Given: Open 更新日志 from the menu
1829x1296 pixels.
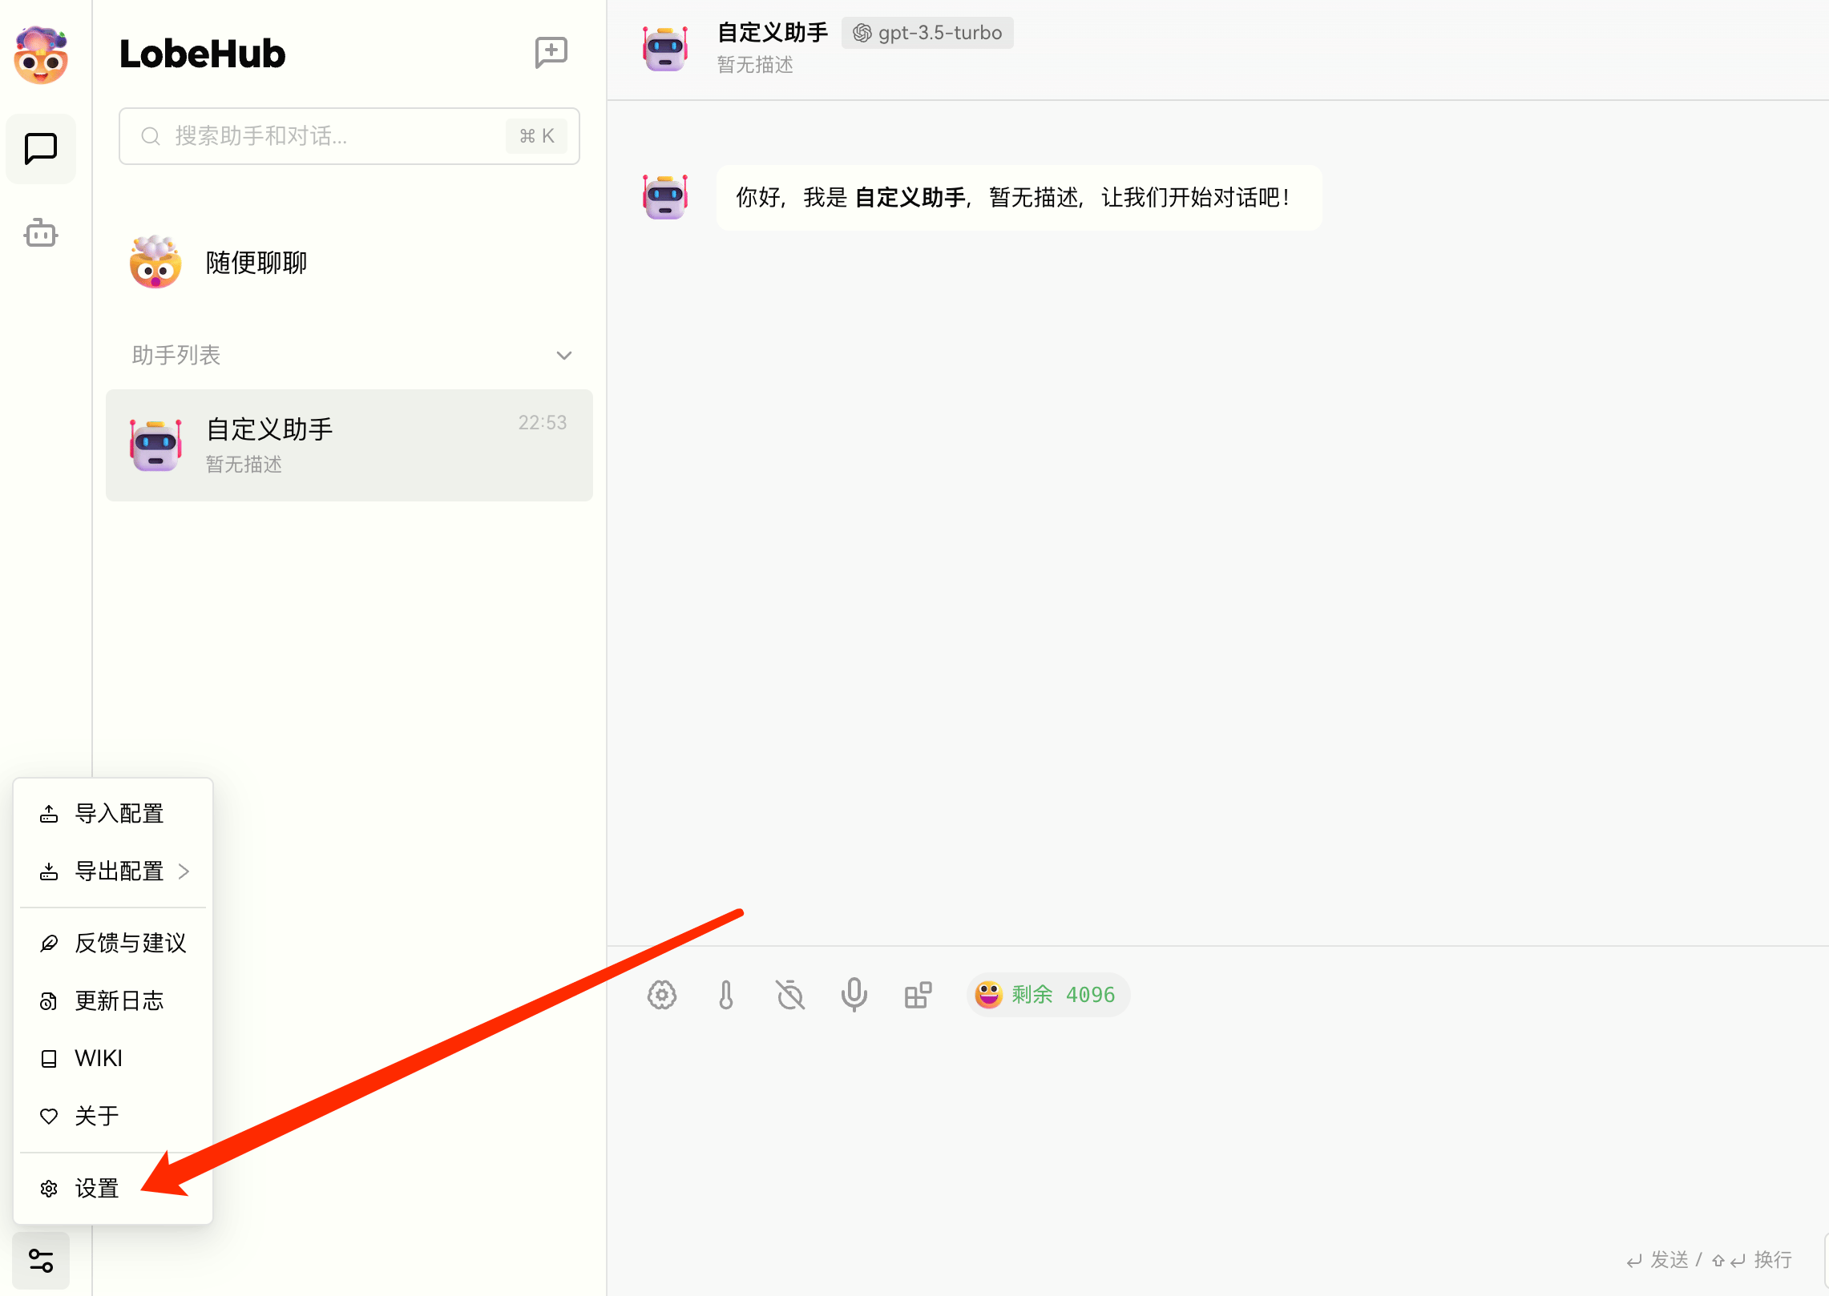Looking at the screenshot, I should click(119, 1000).
